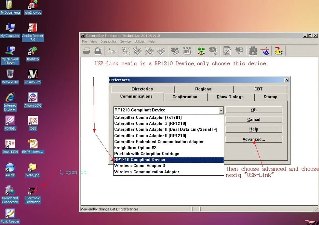Click the notepad with pencil toolbar icon
Screen dimensions: 319x225
click(x=227, y=51)
